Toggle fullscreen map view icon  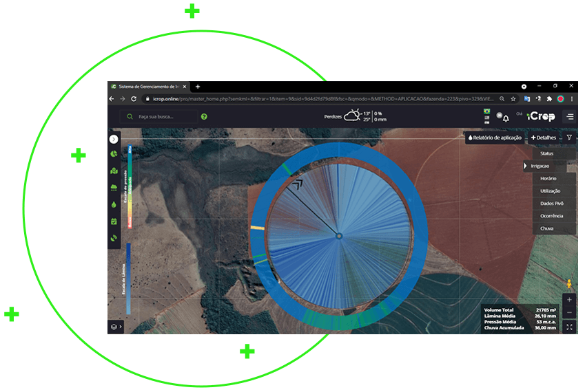570,327
